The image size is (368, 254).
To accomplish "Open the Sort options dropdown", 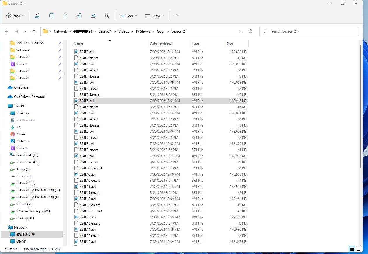I will point(128,16).
